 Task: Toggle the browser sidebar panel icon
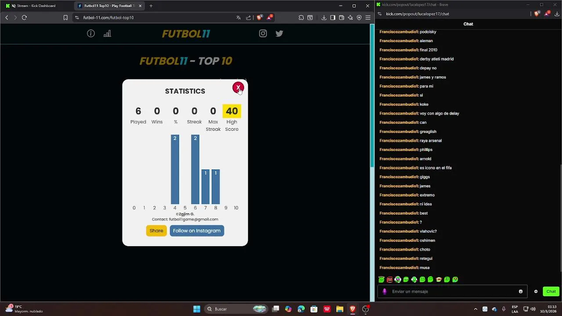coord(333,18)
